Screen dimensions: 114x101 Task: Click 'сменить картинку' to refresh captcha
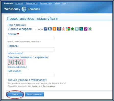click(17, 67)
